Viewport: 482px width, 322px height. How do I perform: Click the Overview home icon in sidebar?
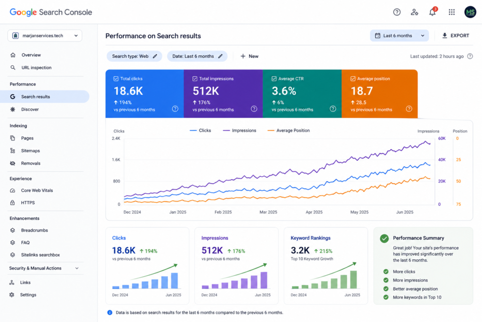(x=13, y=55)
